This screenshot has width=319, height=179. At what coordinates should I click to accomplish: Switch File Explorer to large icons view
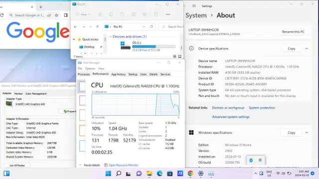[180, 56]
